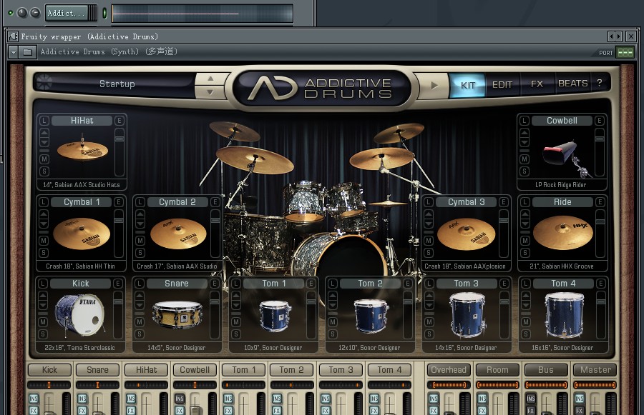
Task: Toggle the INS insert button on Kick channel
Action: coord(33,399)
